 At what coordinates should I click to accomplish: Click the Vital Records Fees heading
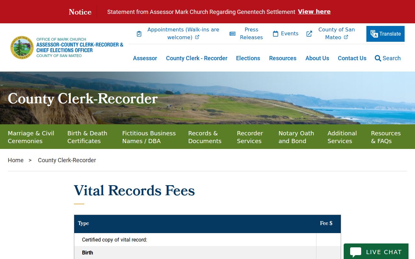click(134, 190)
